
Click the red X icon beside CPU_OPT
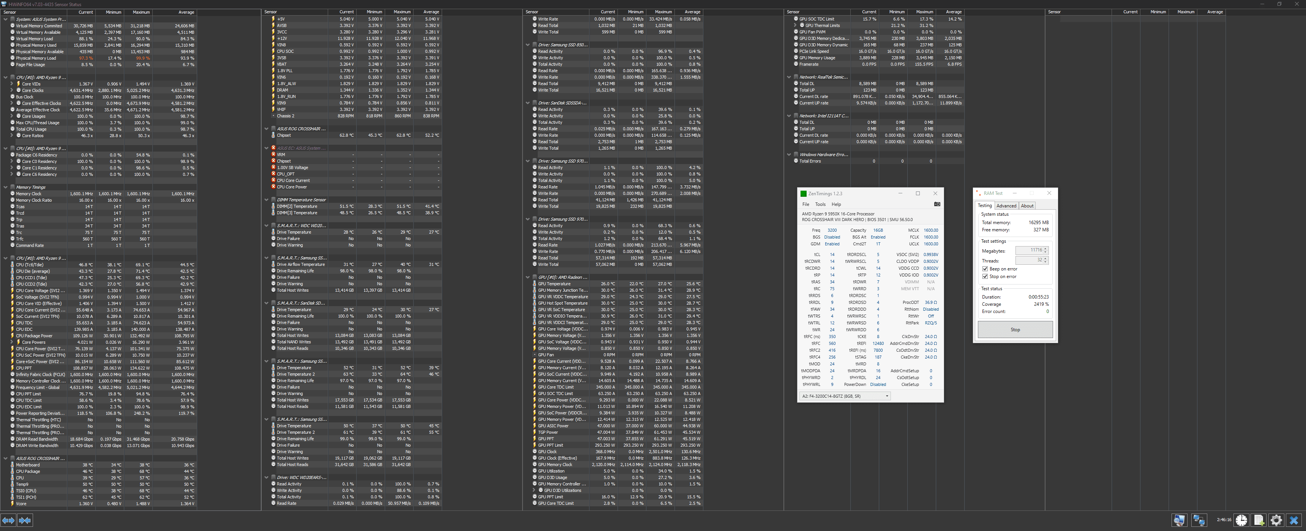(x=273, y=174)
